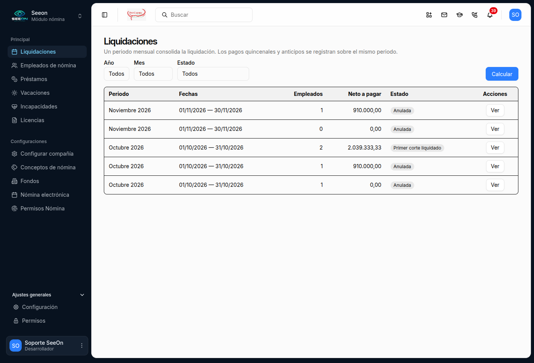534x363 pixels.
Task: Click the Fondos building icon
Action: coord(14,181)
